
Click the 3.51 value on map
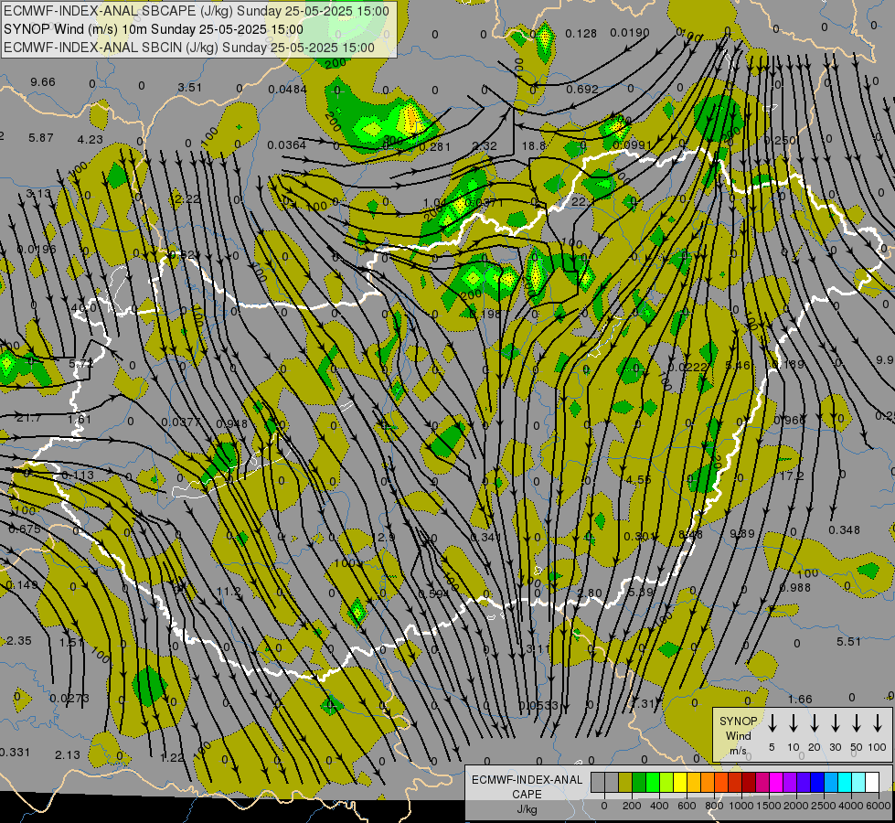point(189,88)
